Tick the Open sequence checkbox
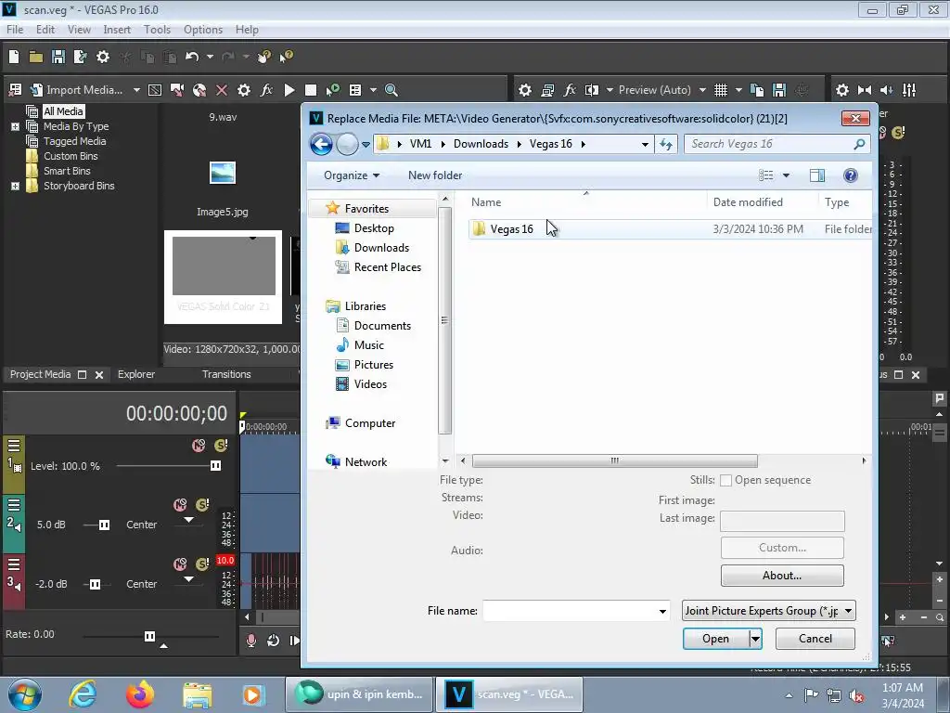 click(x=725, y=481)
